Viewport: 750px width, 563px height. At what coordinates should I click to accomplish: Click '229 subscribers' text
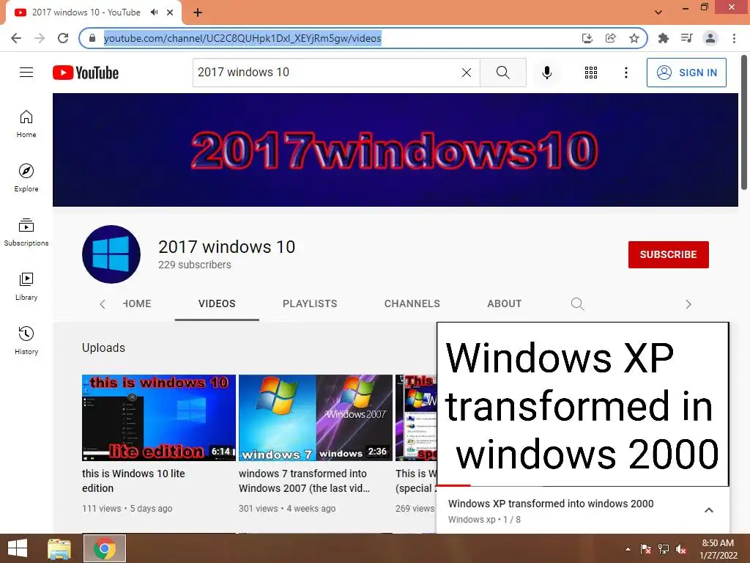(195, 265)
